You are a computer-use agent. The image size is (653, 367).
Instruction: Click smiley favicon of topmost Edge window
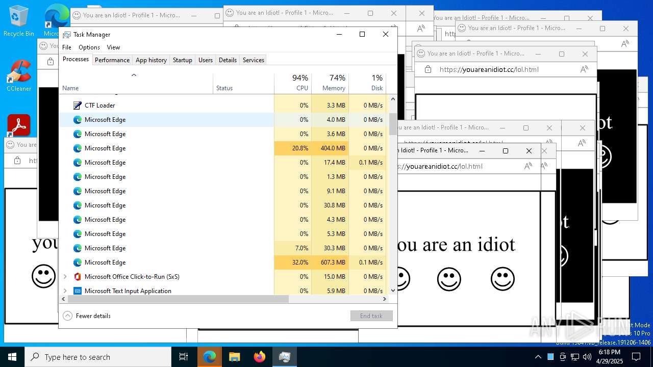[x=229, y=13]
